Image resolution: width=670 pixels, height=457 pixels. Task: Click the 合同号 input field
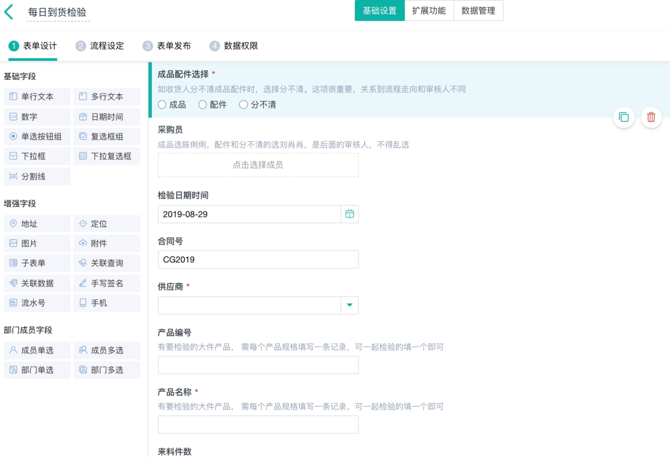tap(258, 259)
